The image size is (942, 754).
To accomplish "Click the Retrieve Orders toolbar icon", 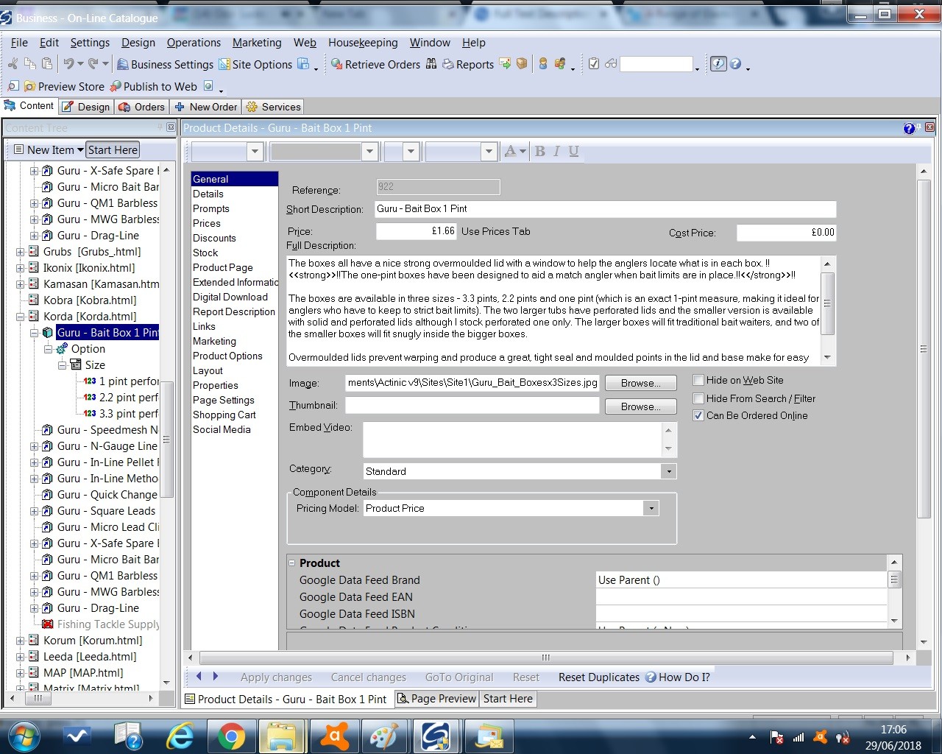I will pyautogui.click(x=337, y=65).
